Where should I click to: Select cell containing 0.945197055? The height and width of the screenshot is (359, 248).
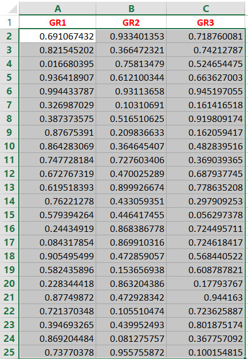(206, 91)
